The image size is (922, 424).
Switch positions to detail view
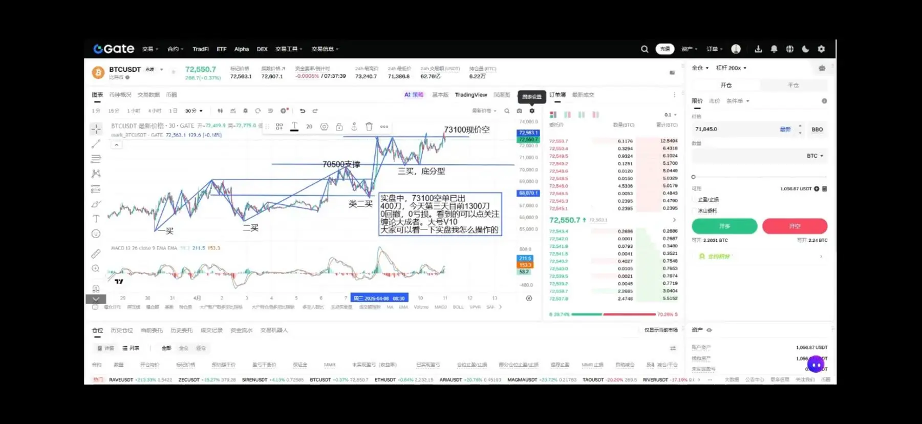106,348
